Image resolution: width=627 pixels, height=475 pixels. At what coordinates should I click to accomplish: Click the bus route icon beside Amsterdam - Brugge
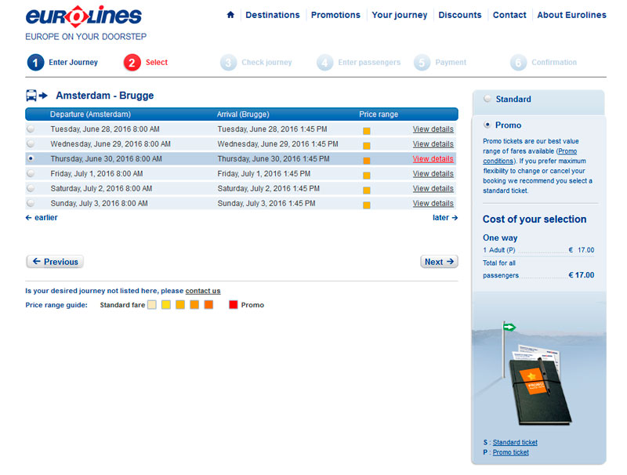36,96
